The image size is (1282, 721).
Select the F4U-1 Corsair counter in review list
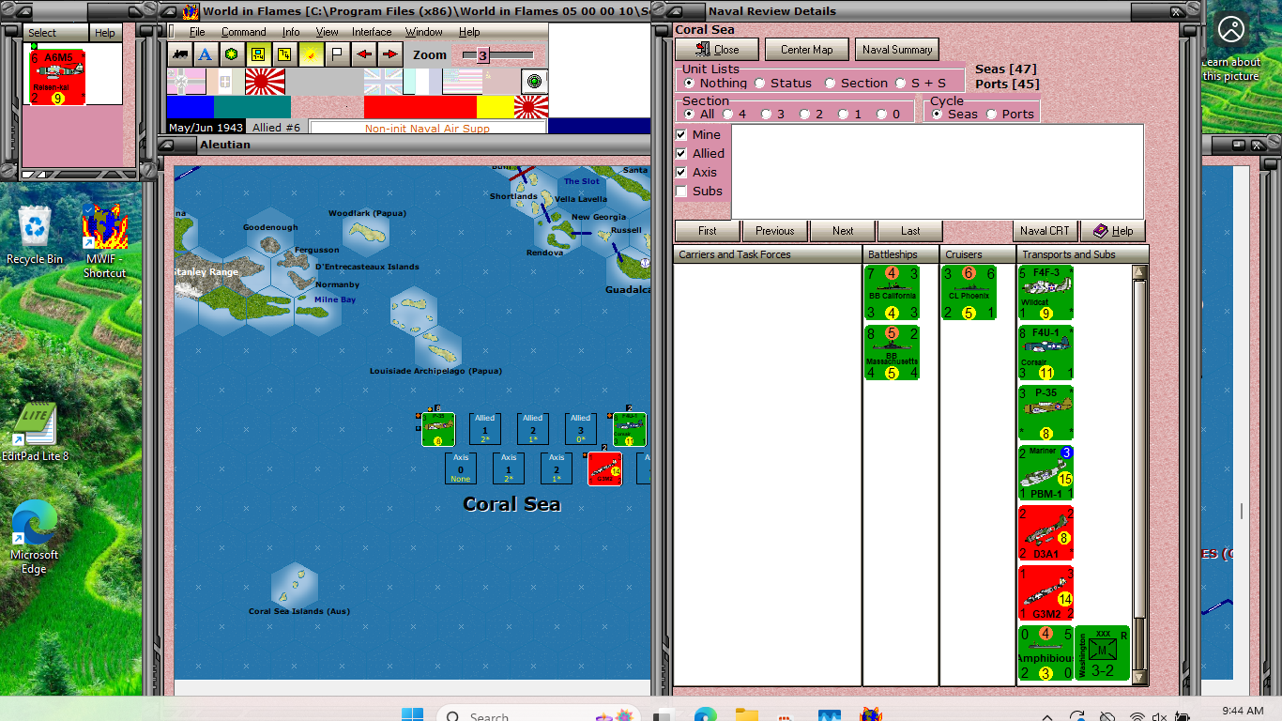point(1045,353)
